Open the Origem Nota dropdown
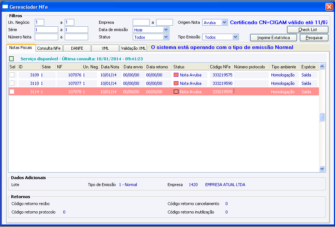 click(224, 22)
